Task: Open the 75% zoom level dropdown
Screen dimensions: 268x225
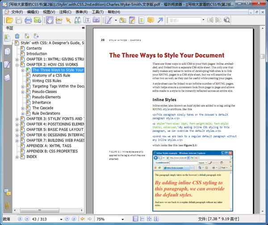Action: coord(124,219)
